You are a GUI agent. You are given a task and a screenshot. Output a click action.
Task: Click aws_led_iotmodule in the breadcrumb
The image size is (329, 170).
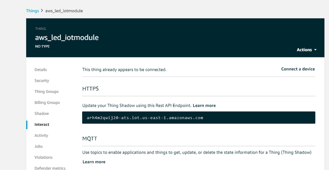point(64,11)
